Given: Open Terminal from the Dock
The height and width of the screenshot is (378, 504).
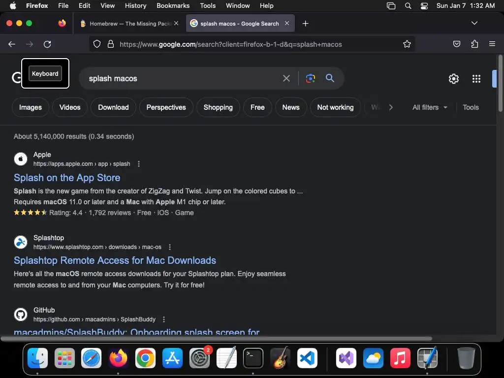Looking at the screenshot, I should pyautogui.click(x=253, y=358).
